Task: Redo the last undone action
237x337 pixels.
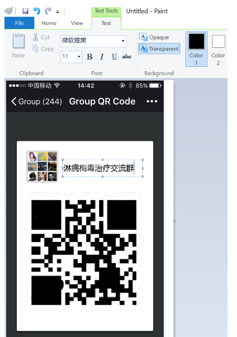Action: pyautogui.click(x=48, y=11)
